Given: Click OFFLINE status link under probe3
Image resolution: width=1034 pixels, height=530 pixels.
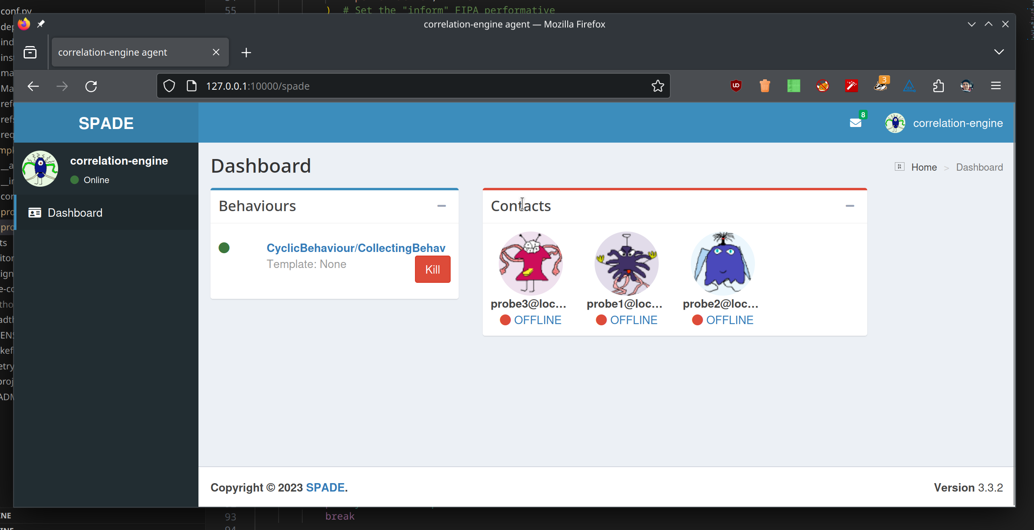Looking at the screenshot, I should click(538, 320).
